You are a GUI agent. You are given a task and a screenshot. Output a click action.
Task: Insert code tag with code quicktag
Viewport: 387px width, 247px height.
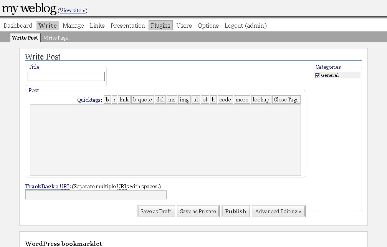point(225,99)
